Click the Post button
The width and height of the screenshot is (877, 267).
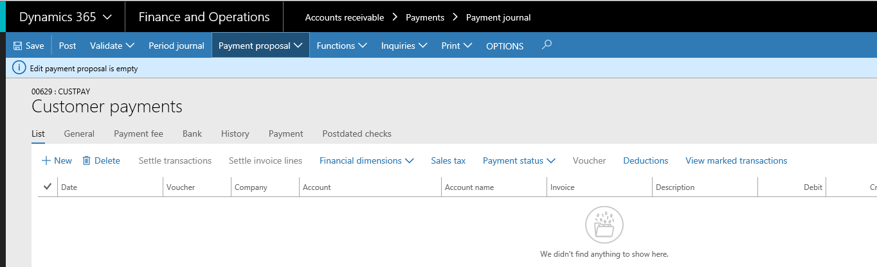68,46
